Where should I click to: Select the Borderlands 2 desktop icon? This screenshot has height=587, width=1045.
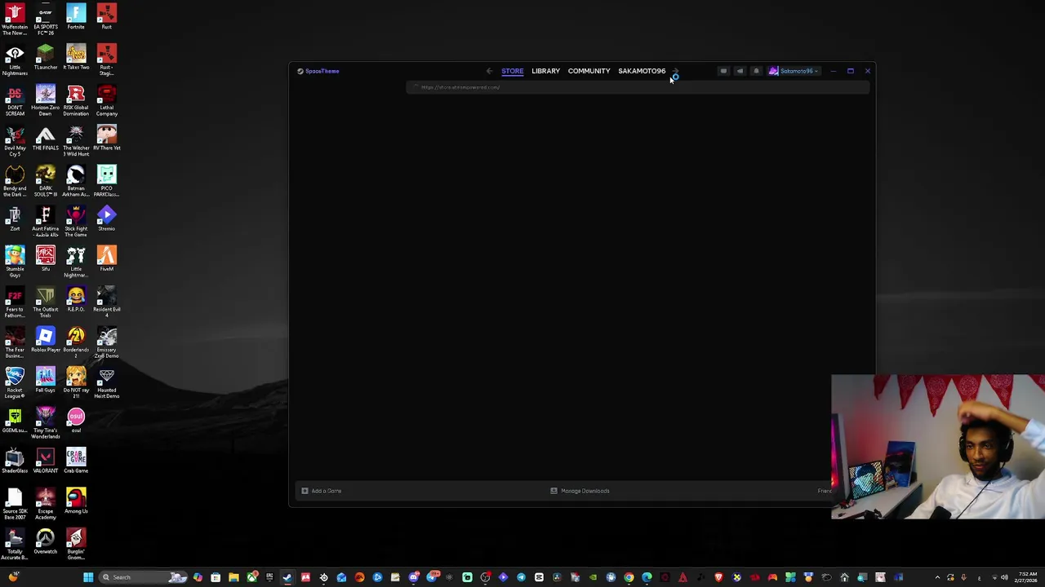76,343
